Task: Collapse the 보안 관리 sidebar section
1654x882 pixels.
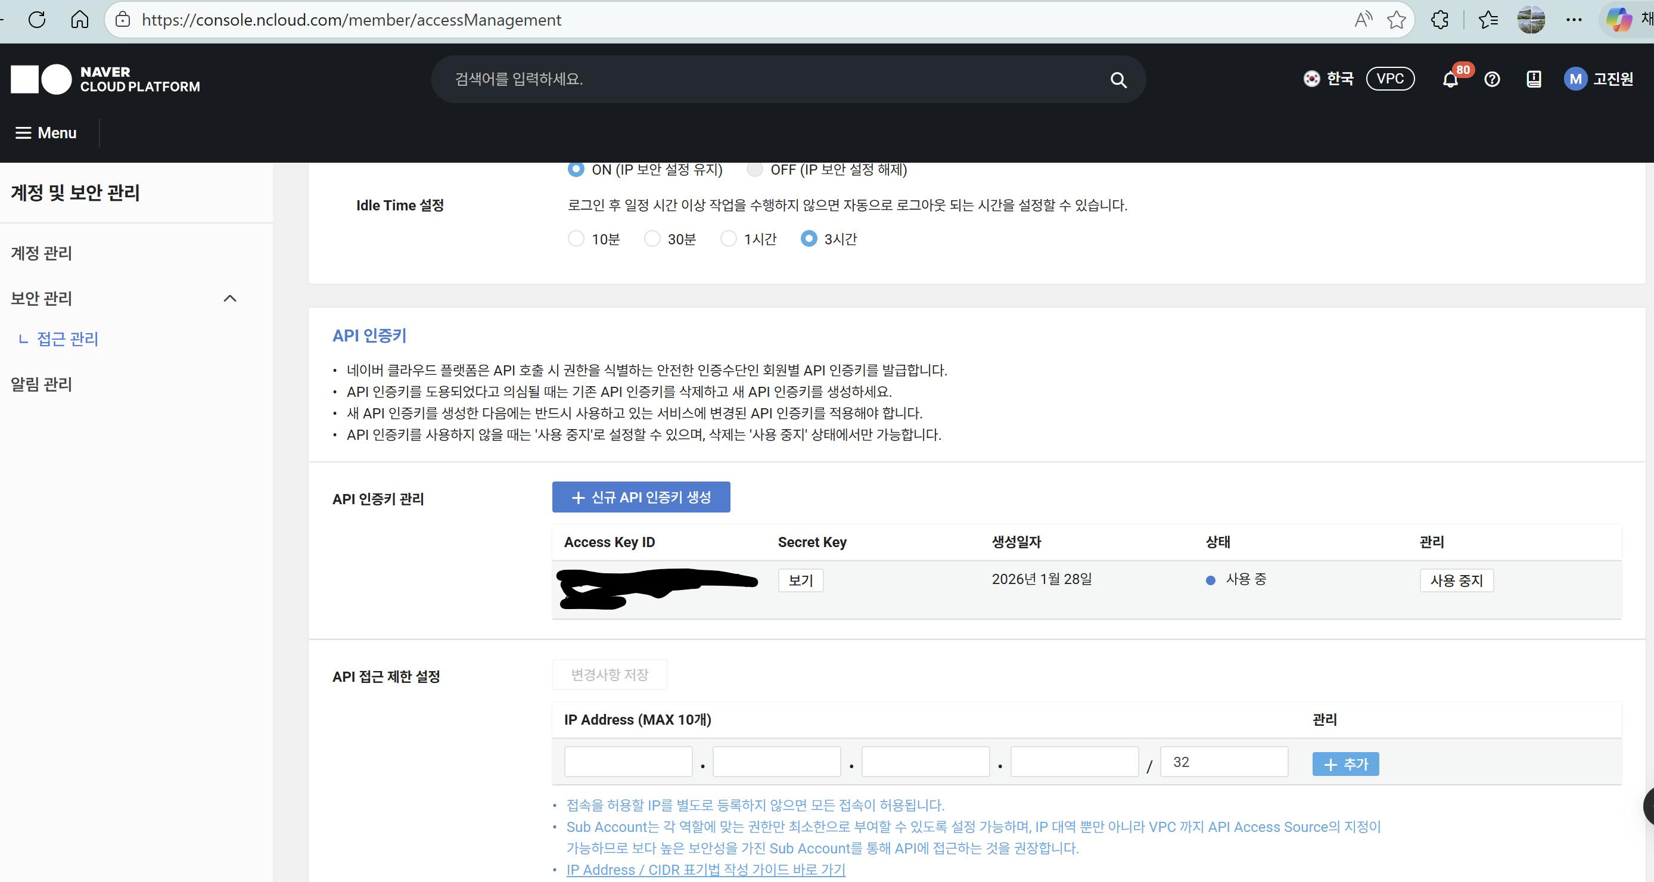Action: (x=230, y=298)
